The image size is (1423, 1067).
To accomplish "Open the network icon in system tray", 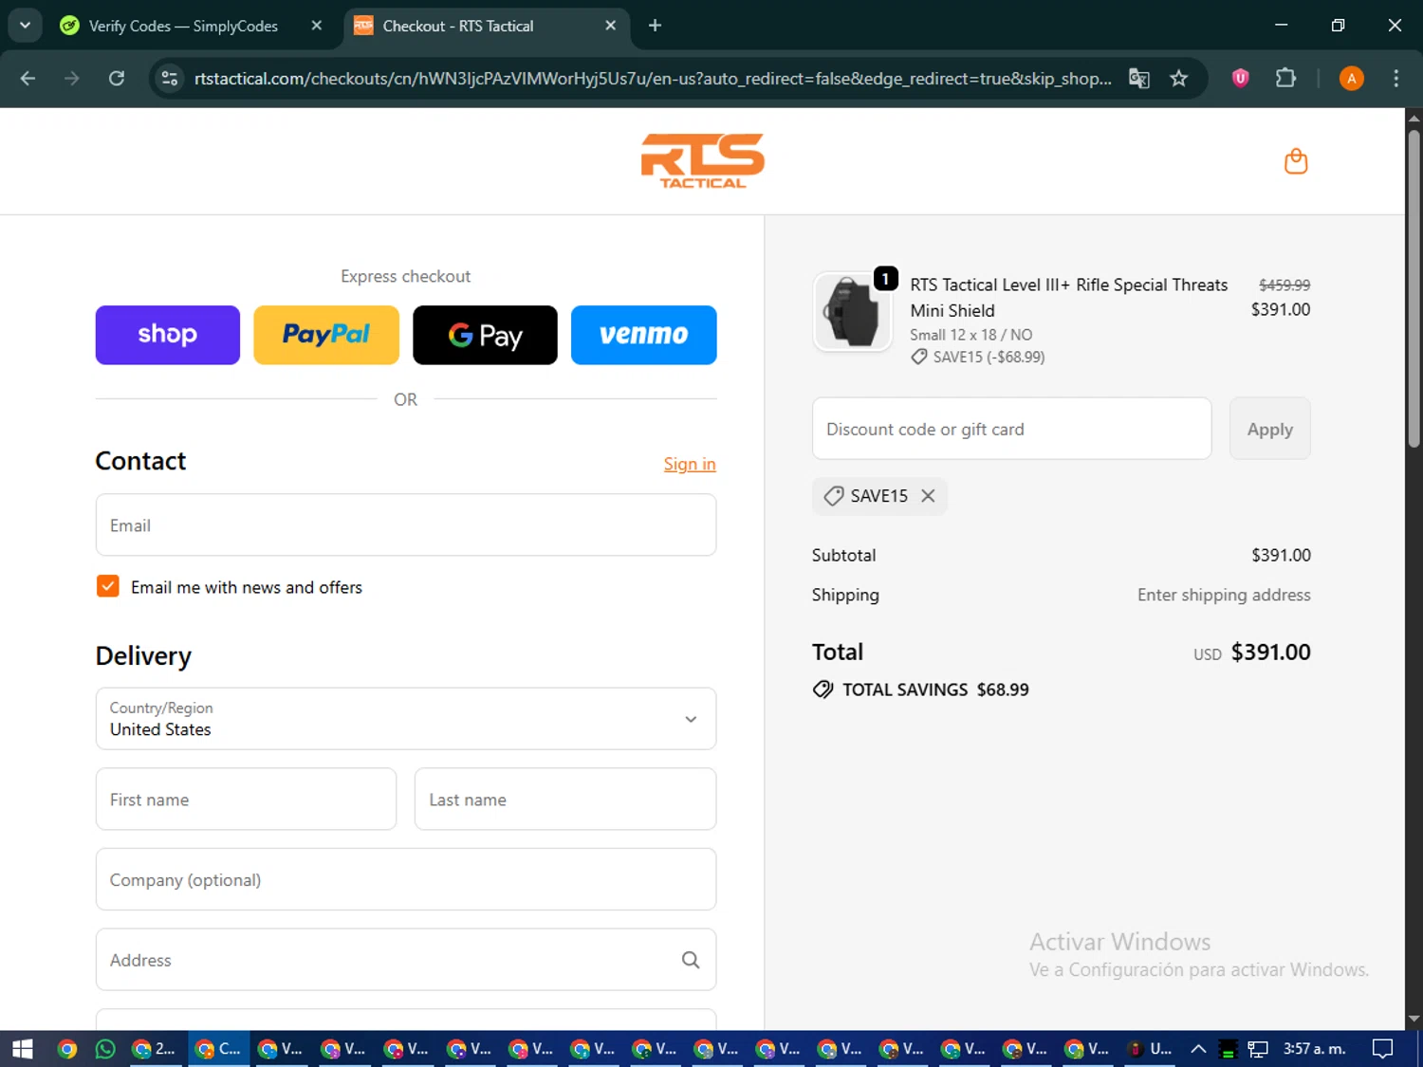I will 1258,1048.
